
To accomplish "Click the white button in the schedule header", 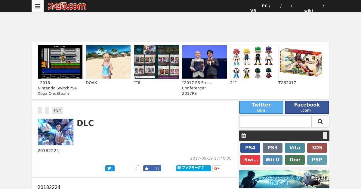I will point(325,136).
